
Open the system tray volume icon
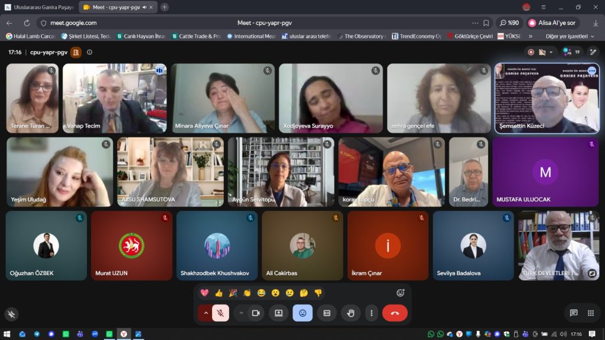563,334
